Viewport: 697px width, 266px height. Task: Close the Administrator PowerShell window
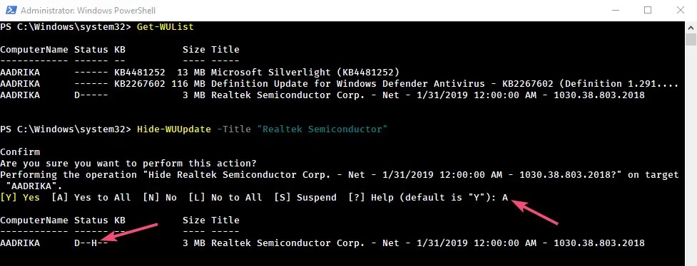(x=680, y=10)
